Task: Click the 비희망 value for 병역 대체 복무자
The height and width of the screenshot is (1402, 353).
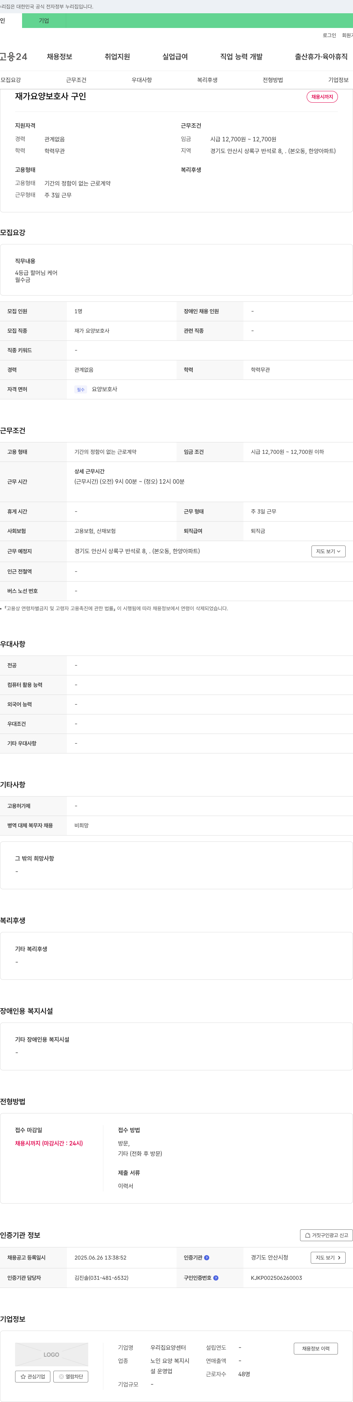Action: (82, 826)
